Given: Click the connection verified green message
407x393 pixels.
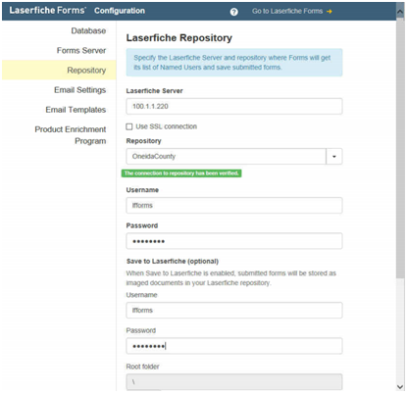Looking at the screenshot, I should click(181, 173).
